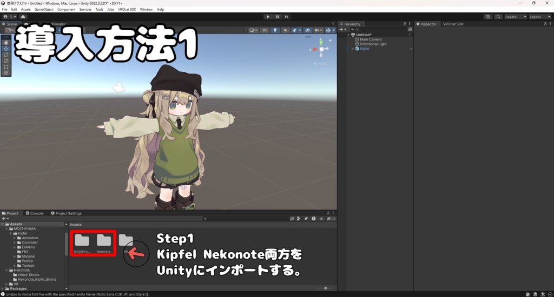Click the orientation gizmo X axis
Screen dimensions: 554x297
pos(314,49)
